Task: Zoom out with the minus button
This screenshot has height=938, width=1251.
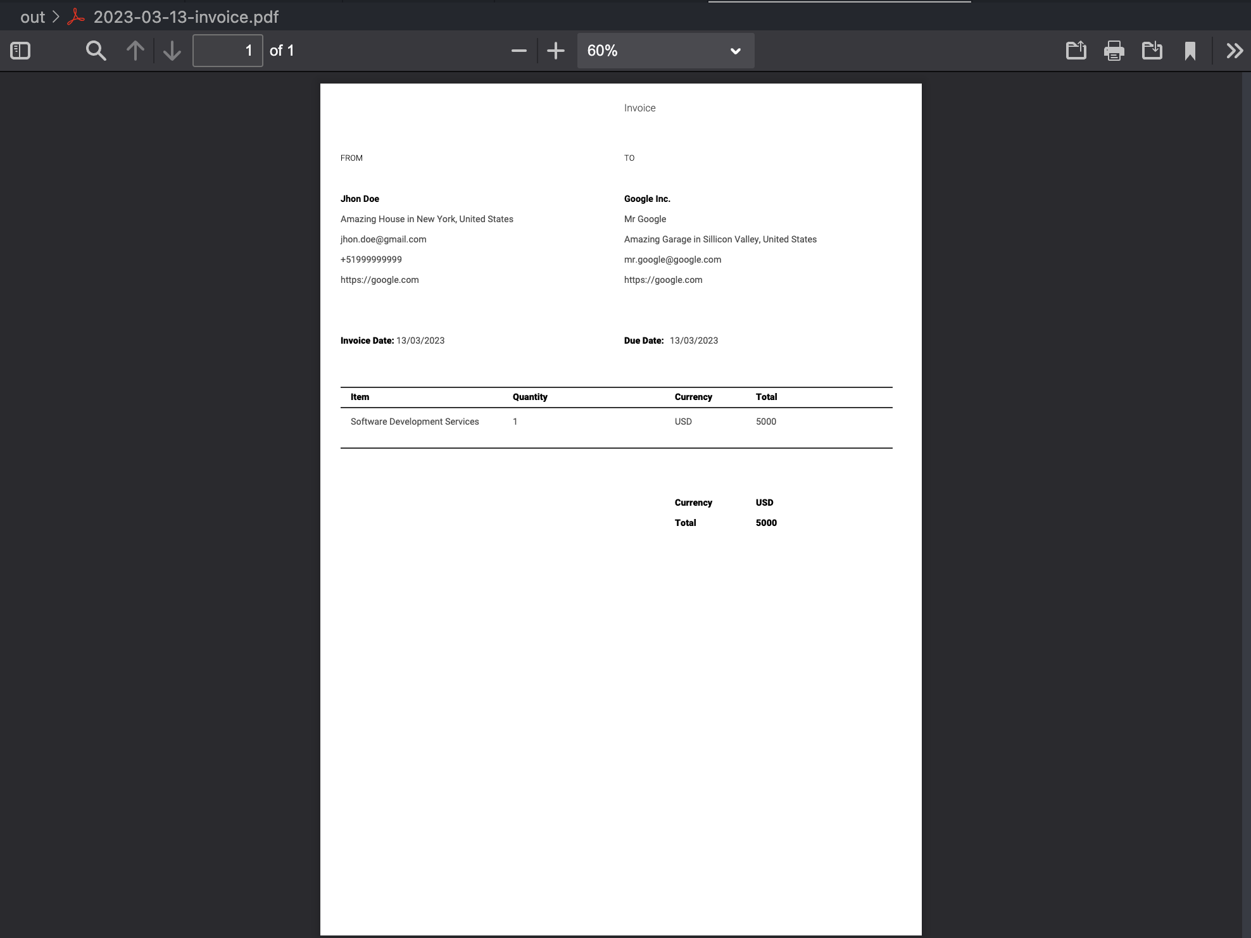Action: pos(519,51)
